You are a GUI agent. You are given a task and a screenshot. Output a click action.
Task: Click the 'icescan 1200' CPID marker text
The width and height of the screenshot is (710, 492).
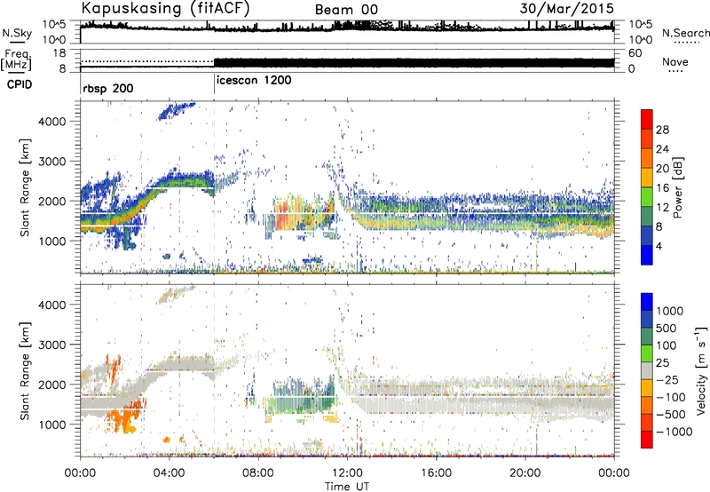tap(254, 81)
